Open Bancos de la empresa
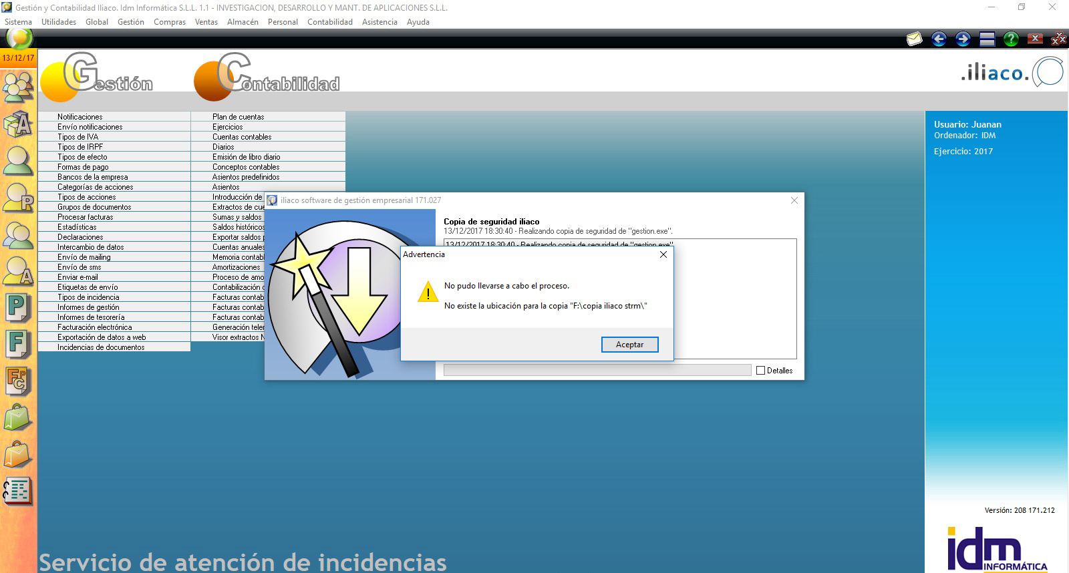Image resolution: width=1069 pixels, height=573 pixels. point(114,177)
